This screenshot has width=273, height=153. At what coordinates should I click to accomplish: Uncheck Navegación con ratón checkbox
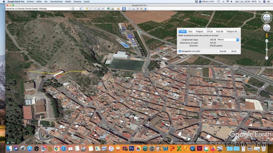(x=180, y=51)
